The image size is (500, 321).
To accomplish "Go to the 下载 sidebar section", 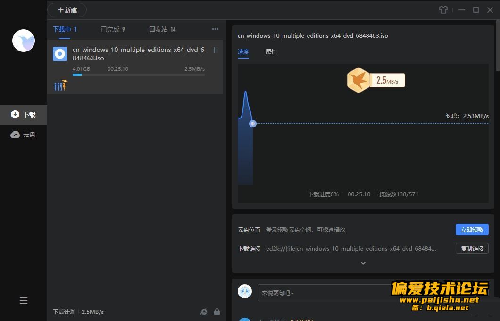I will pyautogui.click(x=24, y=115).
